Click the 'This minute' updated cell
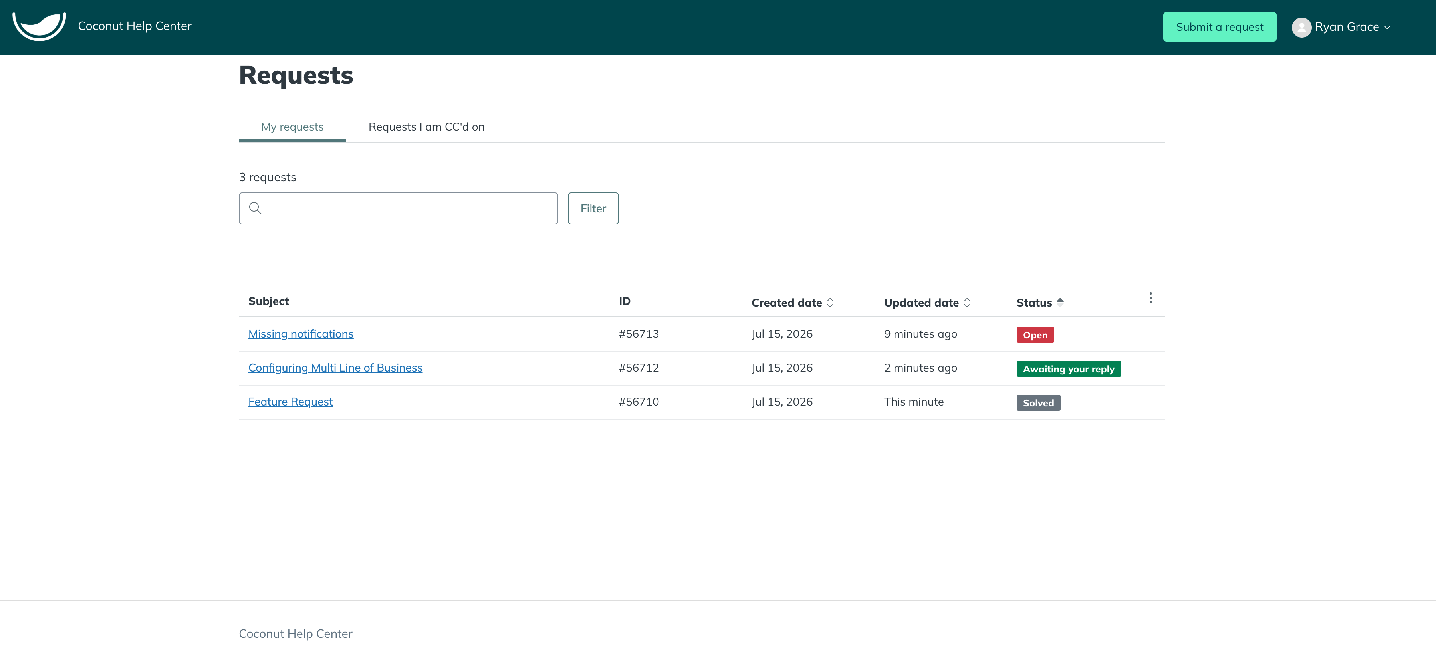This screenshot has height=669, width=1436. pyautogui.click(x=914, y=402)
